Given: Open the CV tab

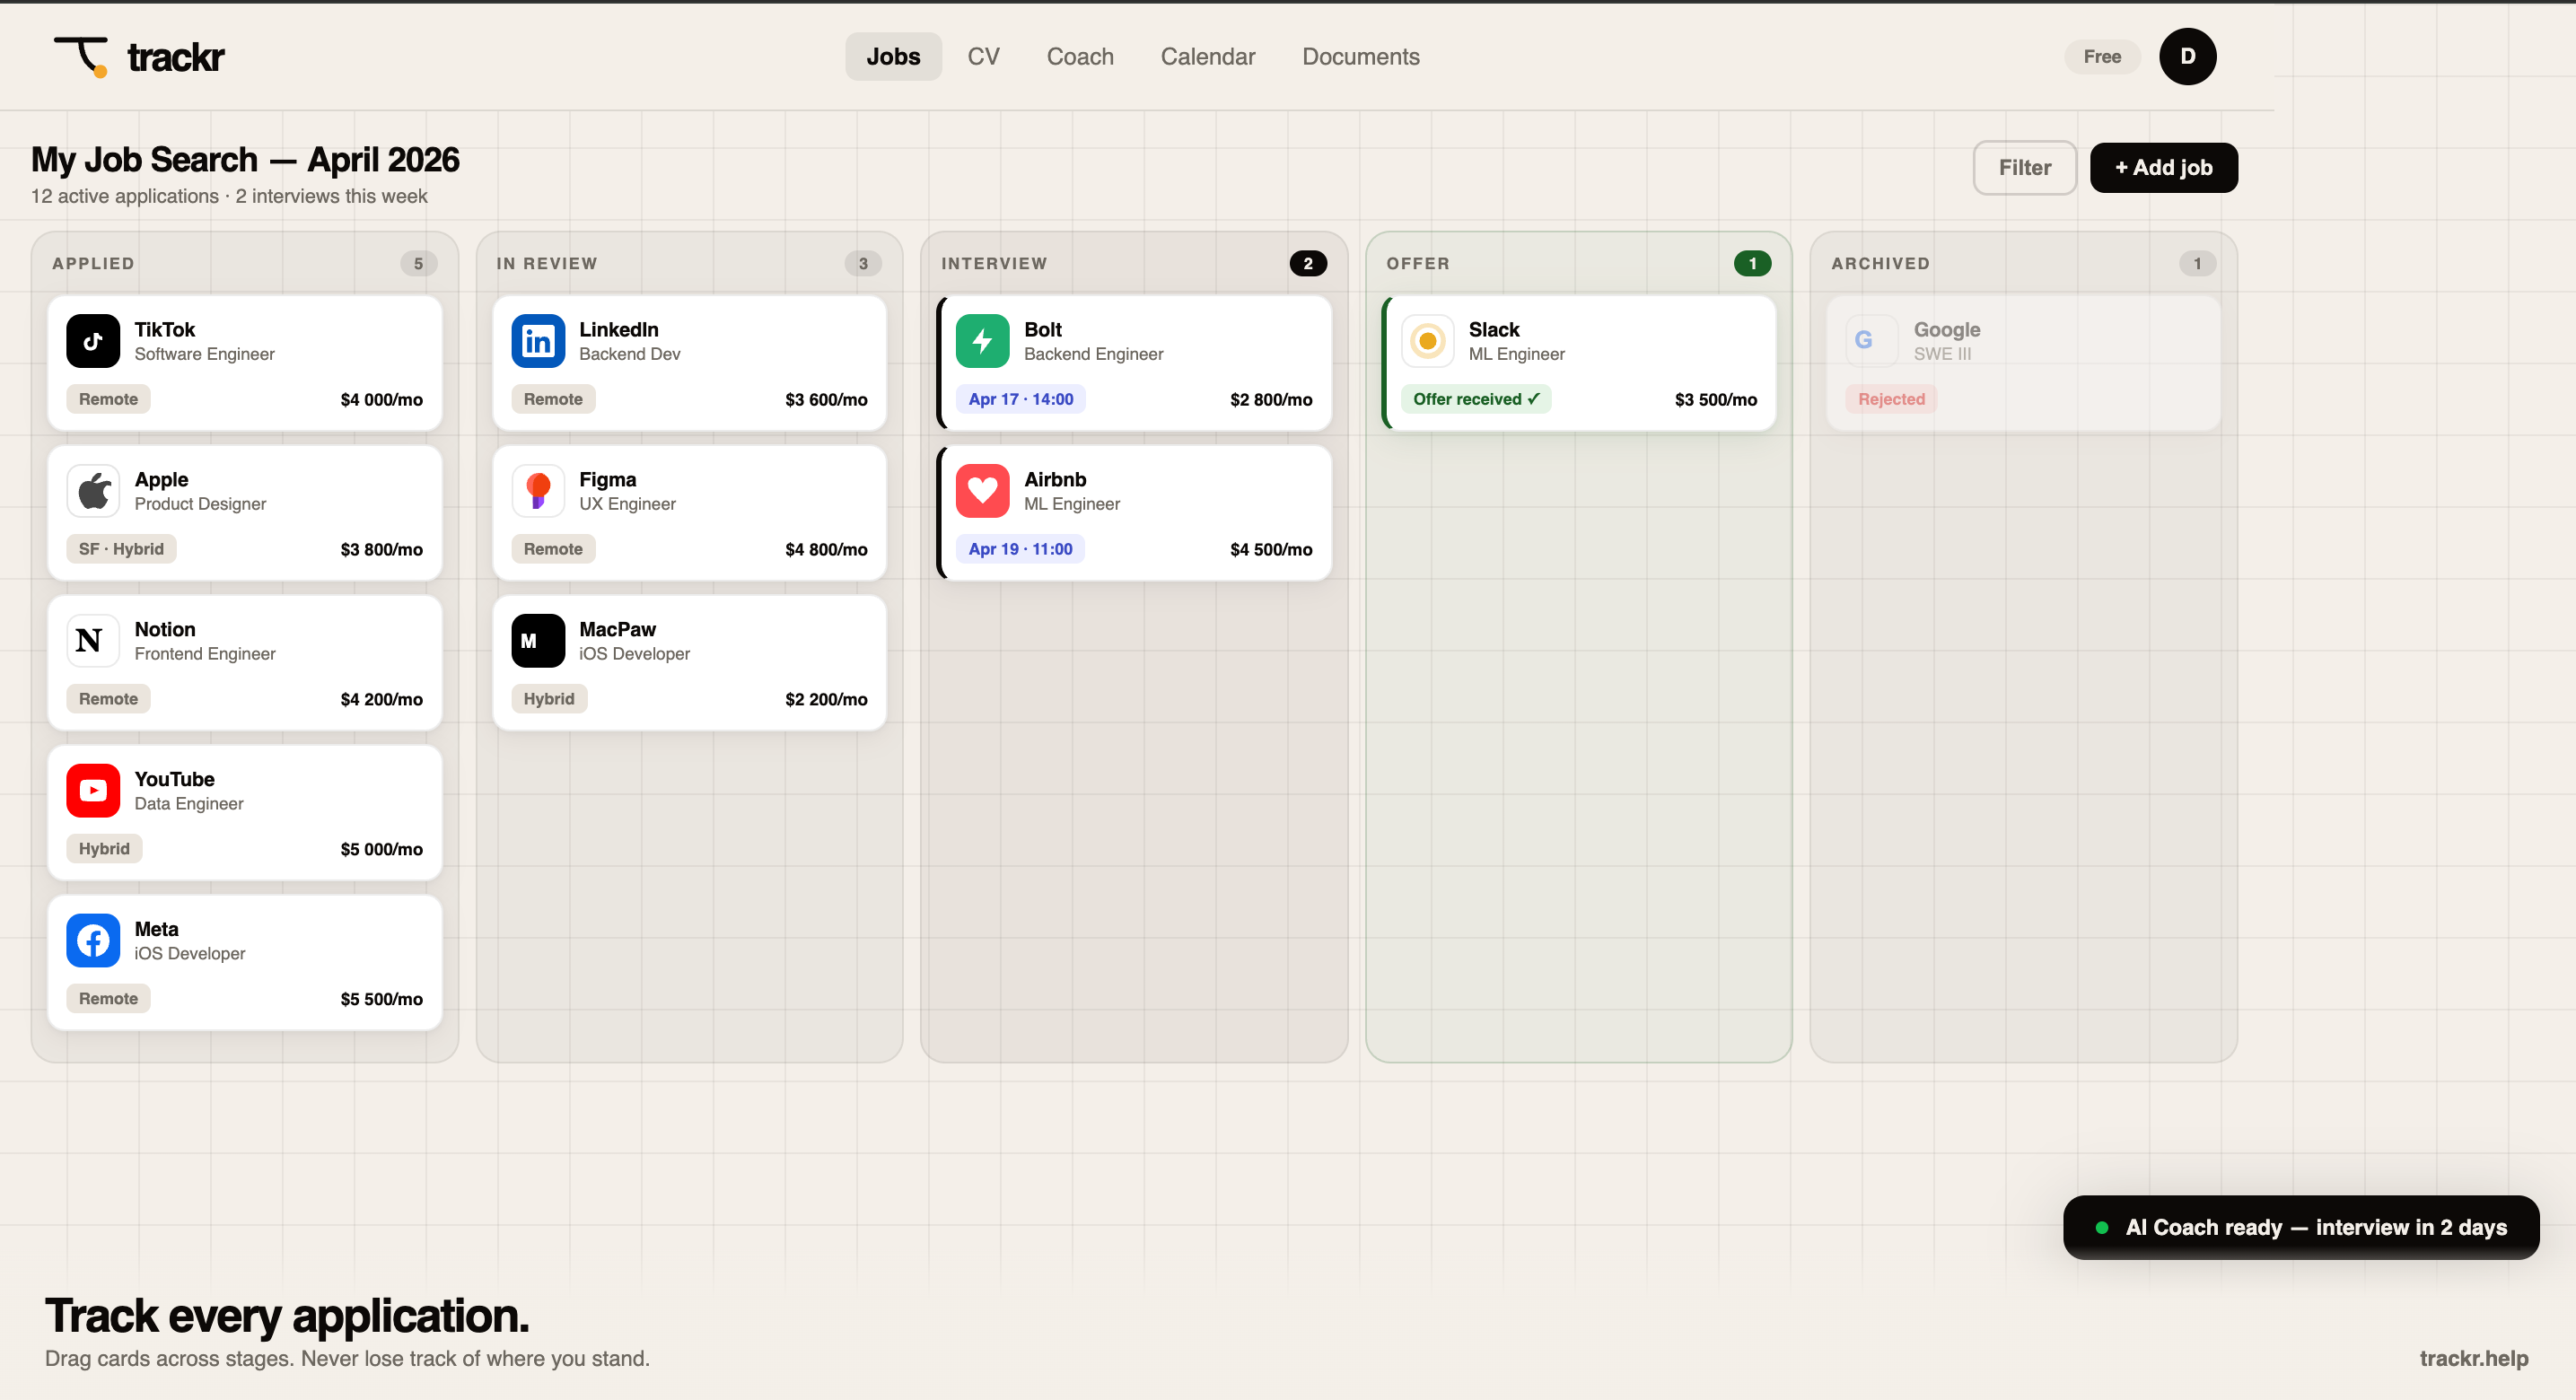Looking at the screenshot, I should [x=983, y=57].
